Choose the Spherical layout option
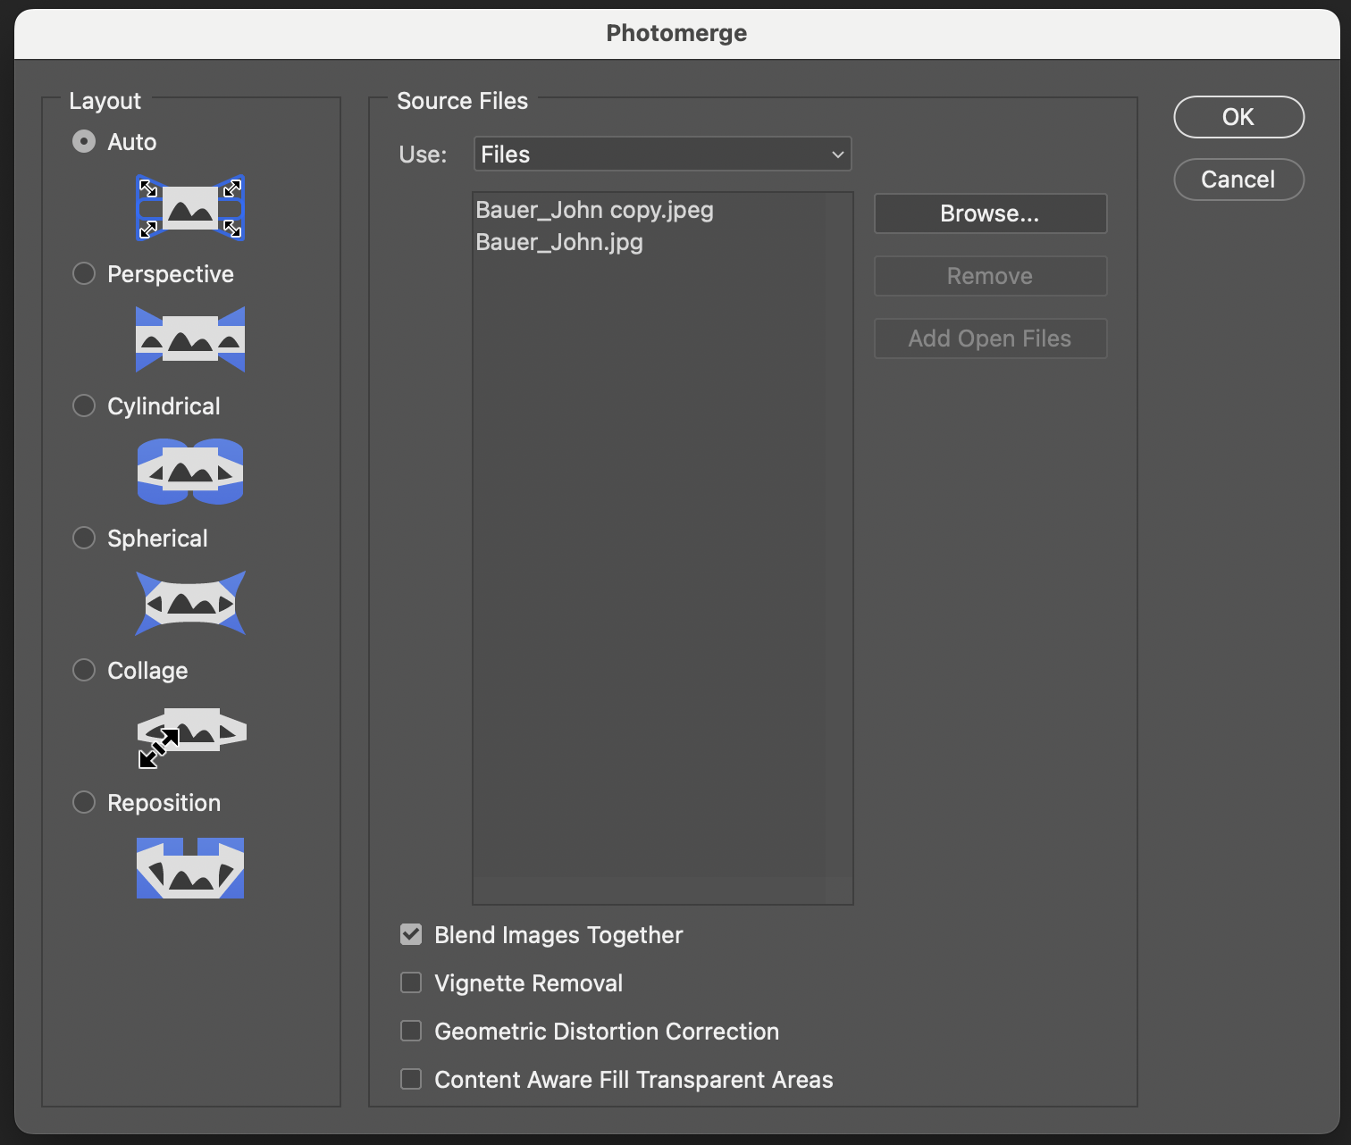 (x=84, y=539)
